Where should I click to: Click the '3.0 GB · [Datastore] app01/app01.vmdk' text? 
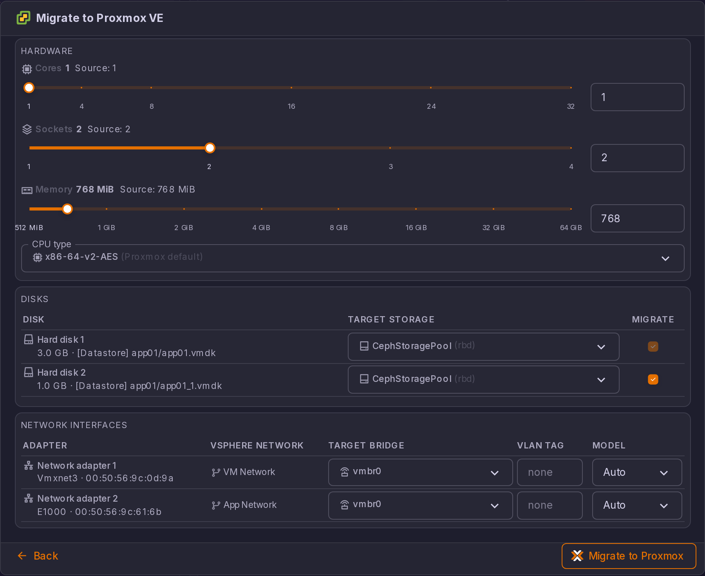pos(127,353)
